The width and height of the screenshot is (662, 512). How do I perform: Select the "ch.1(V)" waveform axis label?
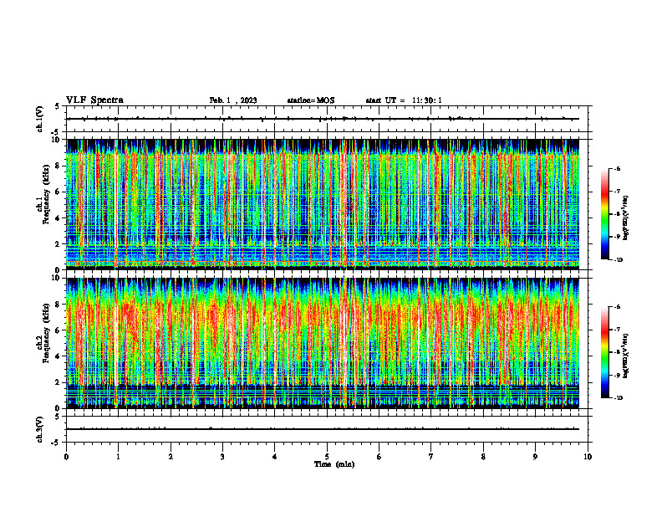(x=40, y=119)
